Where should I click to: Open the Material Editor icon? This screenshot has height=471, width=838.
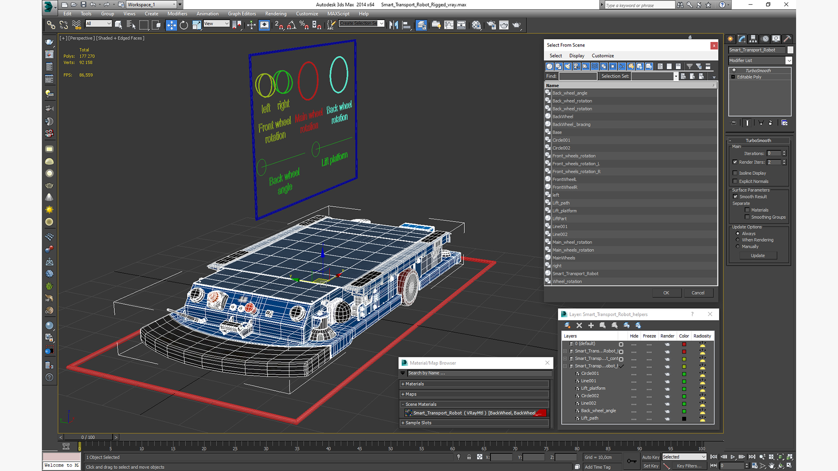(476, 25)
